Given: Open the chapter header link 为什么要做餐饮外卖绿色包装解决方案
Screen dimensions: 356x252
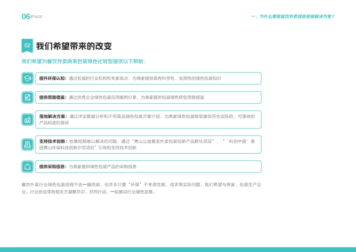Looking at the screenshot, I should (x=292, y=17).
